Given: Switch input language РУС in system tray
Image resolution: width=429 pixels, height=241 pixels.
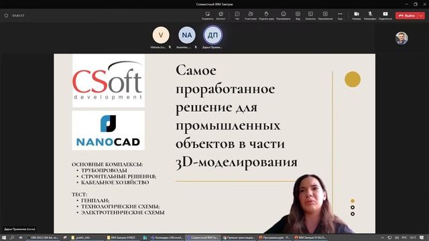Looking at the screenshot, I should [x=404, y=238].
